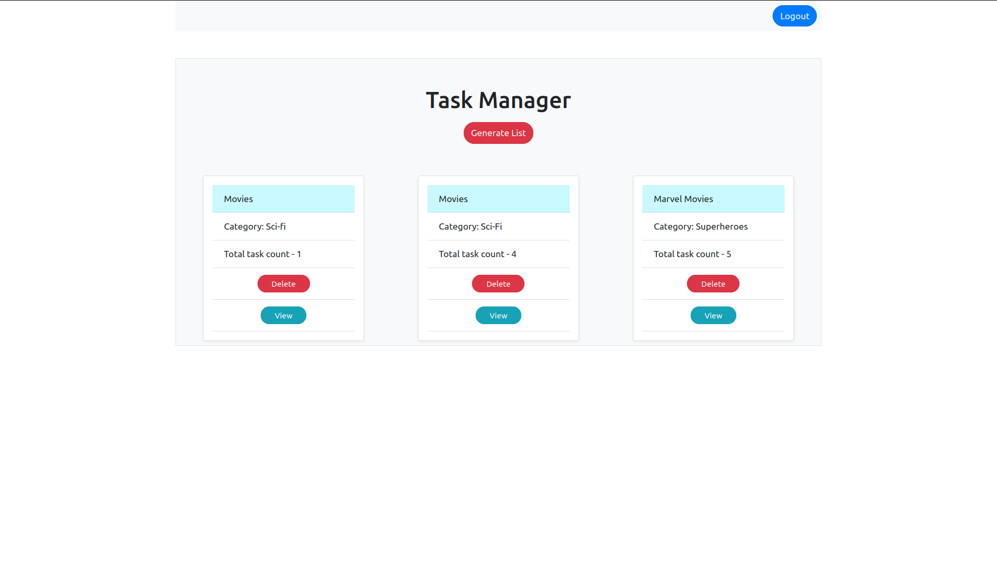Delete the first Movies list
The height and width of the screenshot is (561, 997).
point(284,284)
